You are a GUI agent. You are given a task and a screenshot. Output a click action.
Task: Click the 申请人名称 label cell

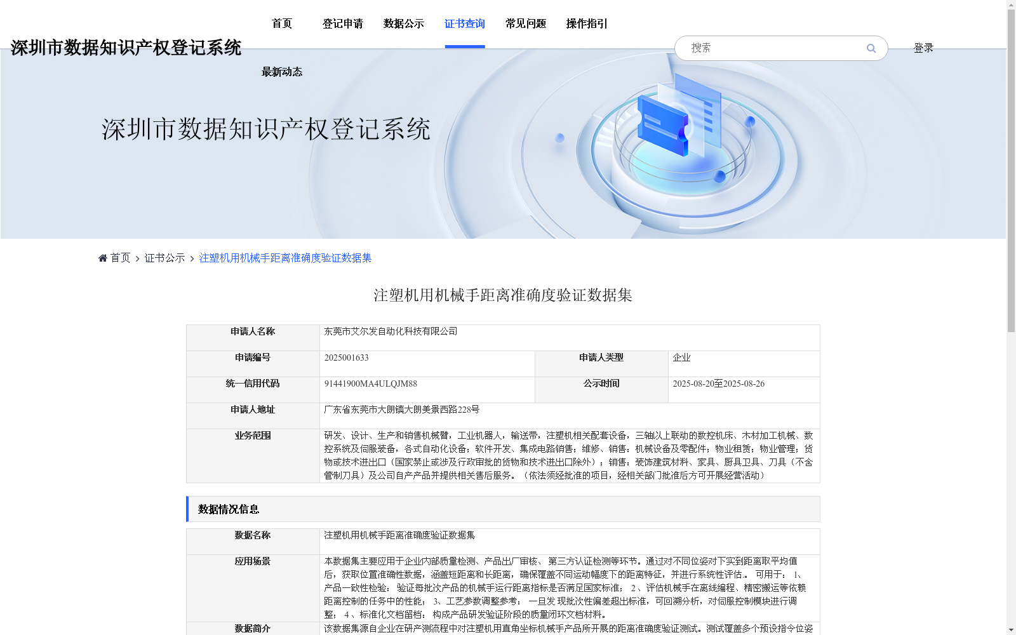point(253,338)
